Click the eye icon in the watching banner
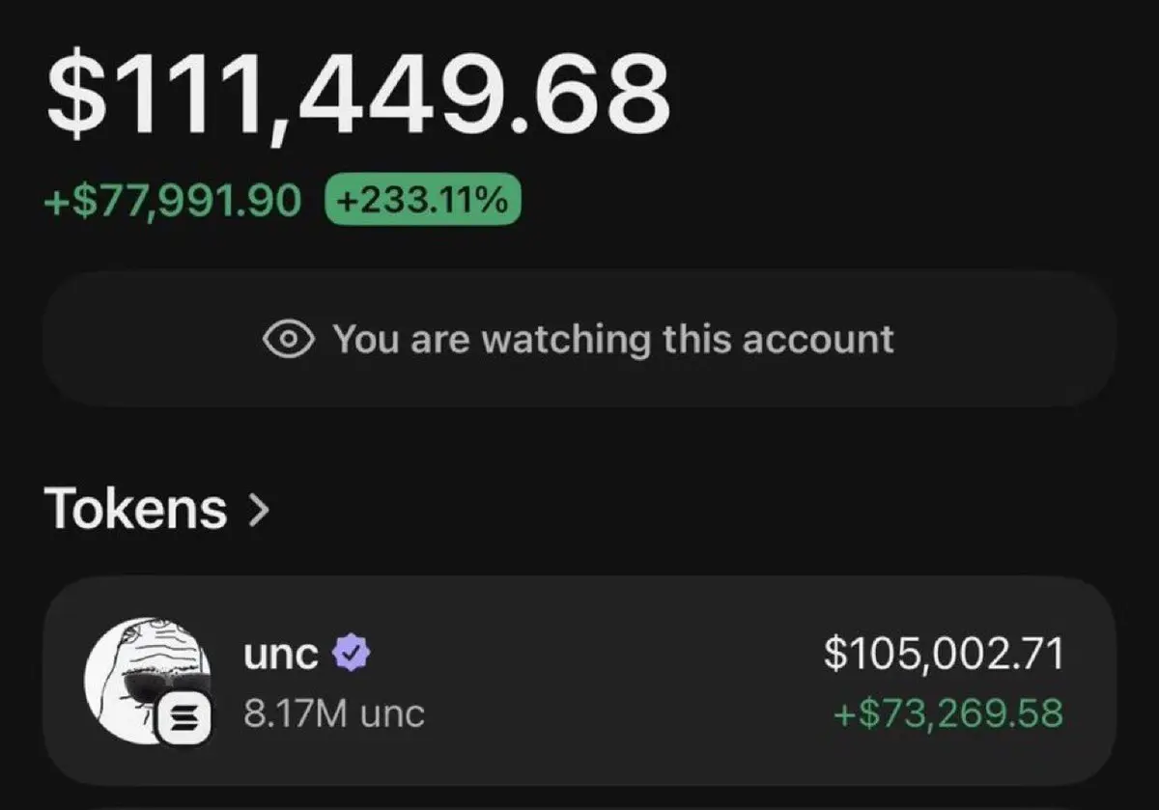 pyautogui.click(x=289, y=339)
